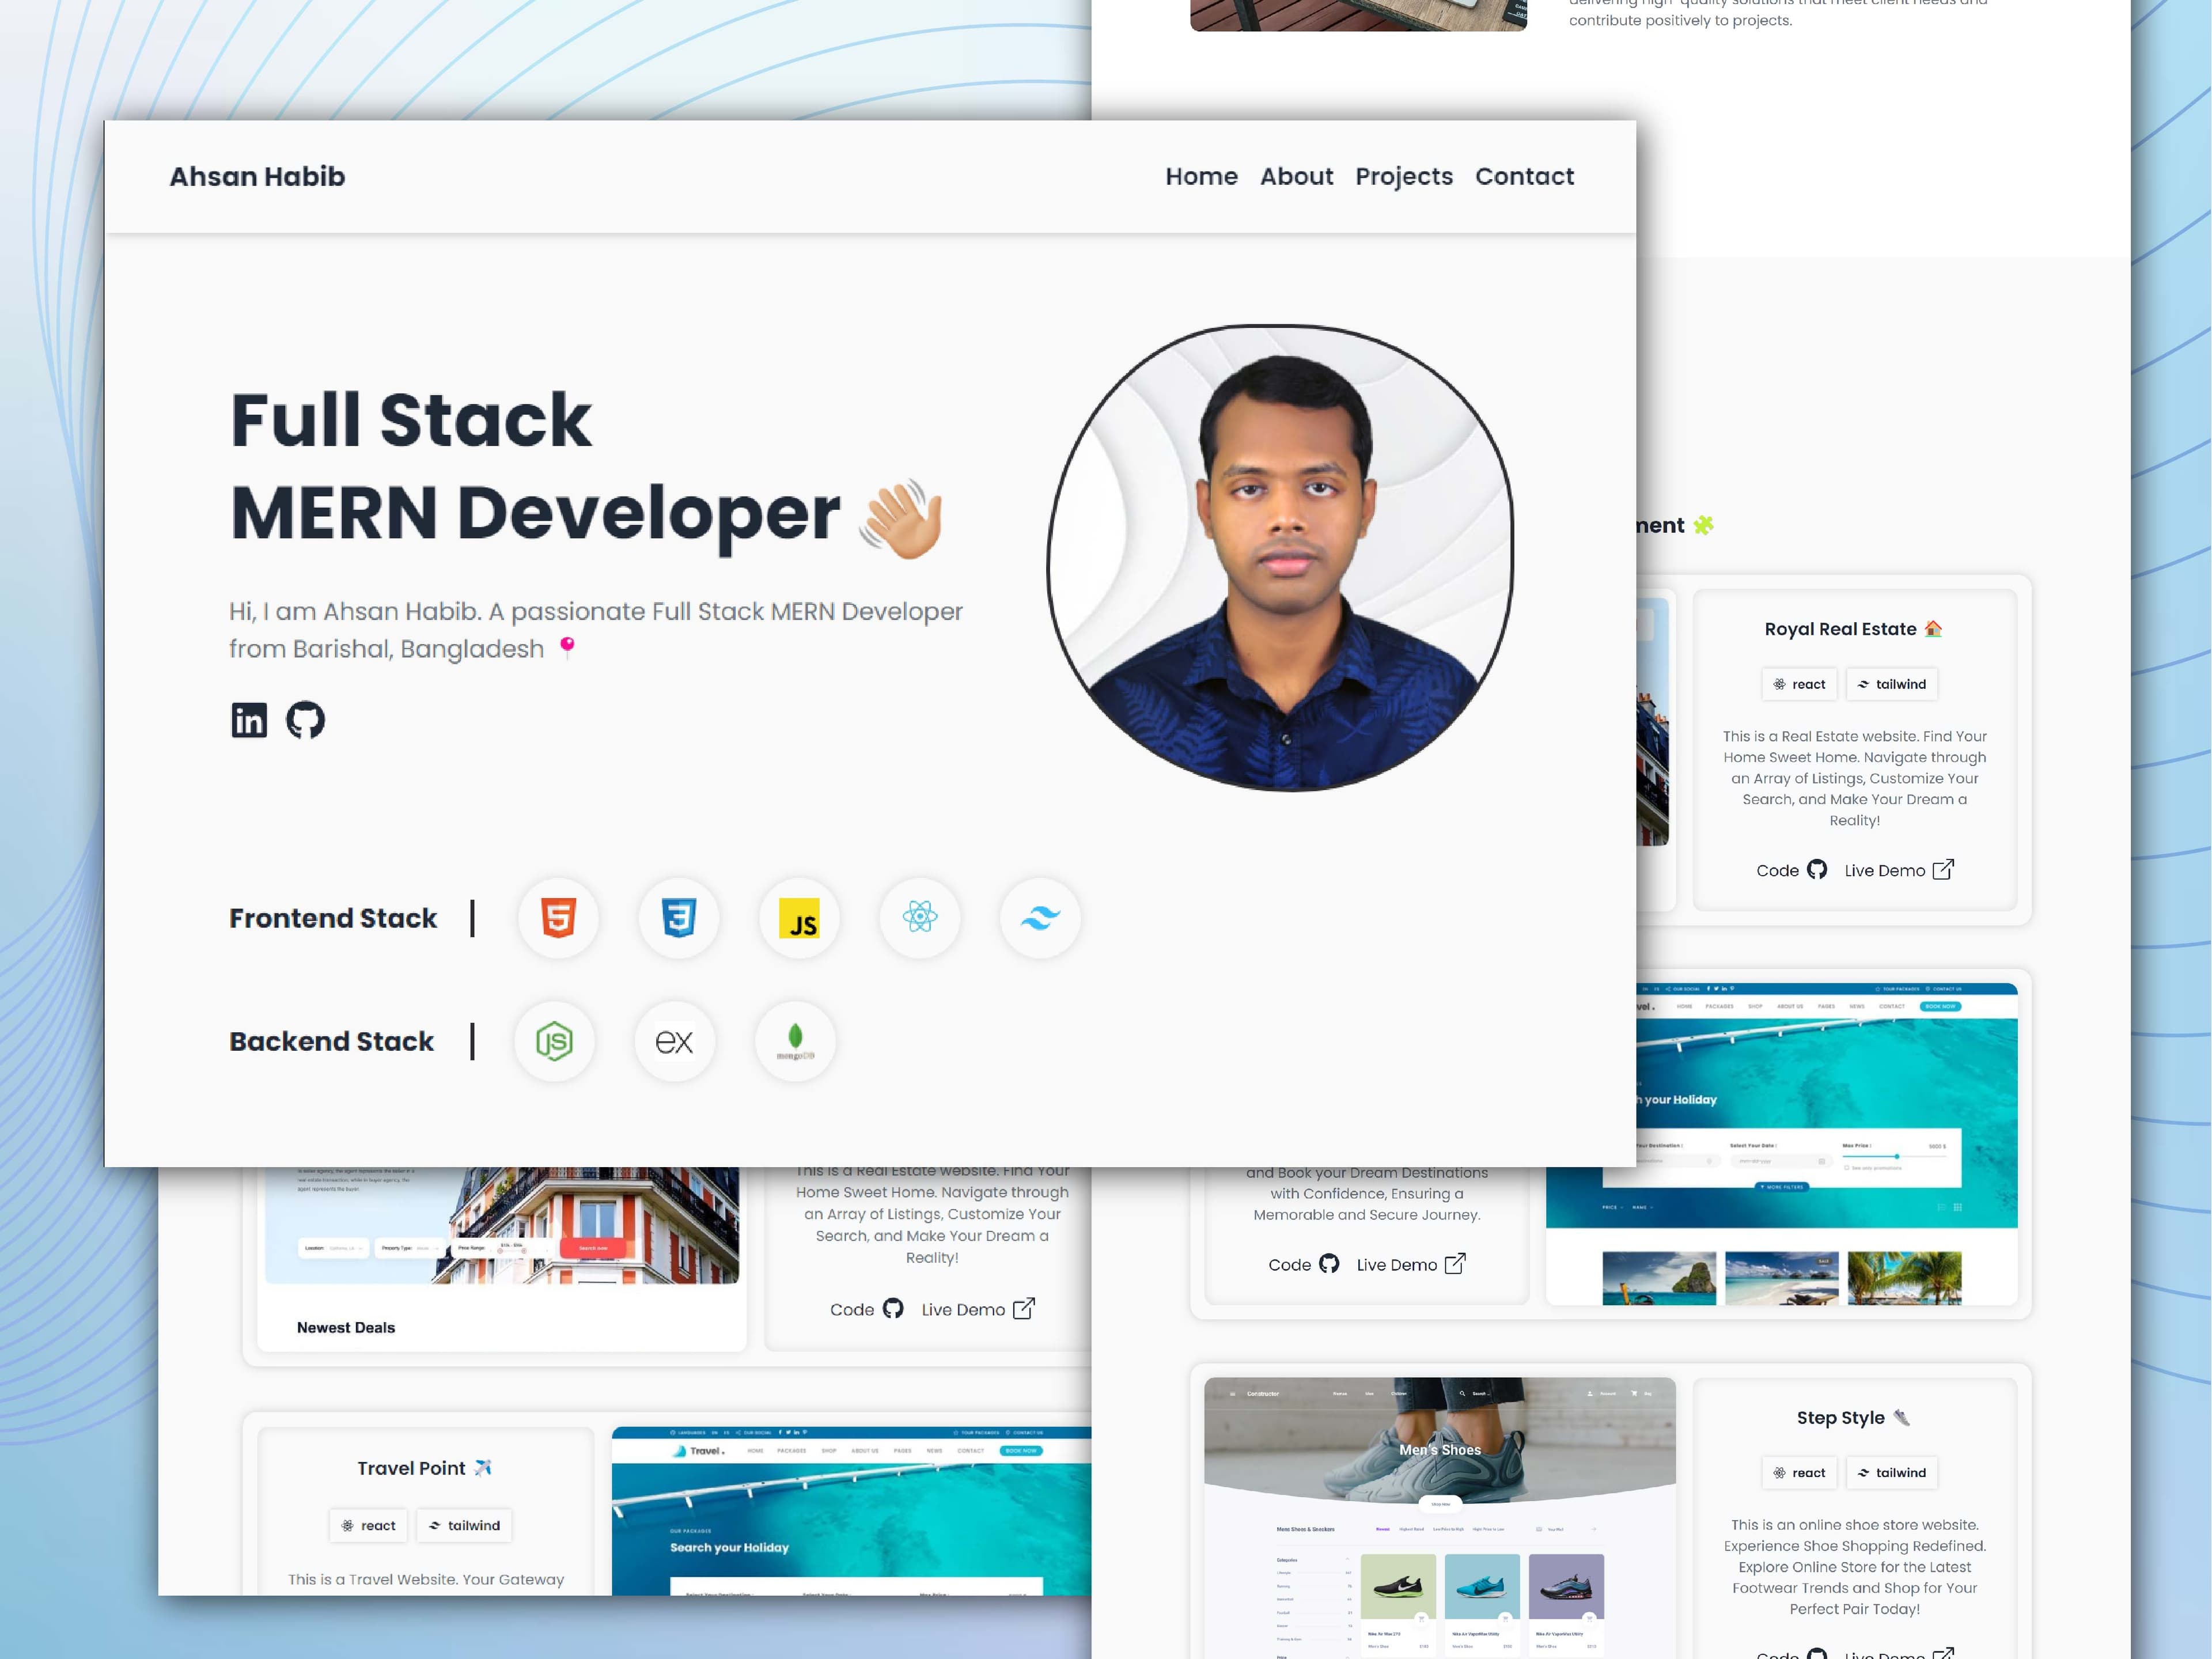The image size is (2212, 1659).
Task: Open the Projects nav link
Action: [x=1404, y=177]
